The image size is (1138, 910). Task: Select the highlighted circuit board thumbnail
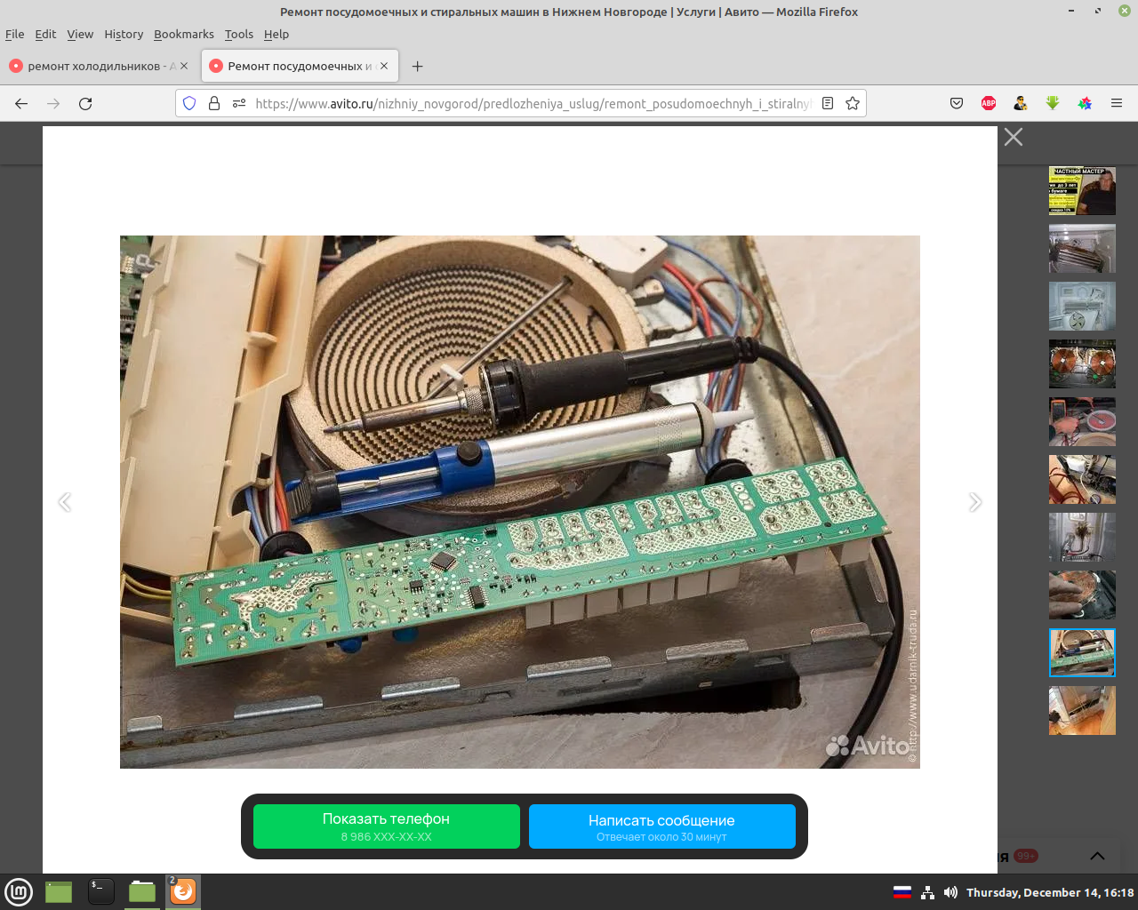tap(1082, 653)
